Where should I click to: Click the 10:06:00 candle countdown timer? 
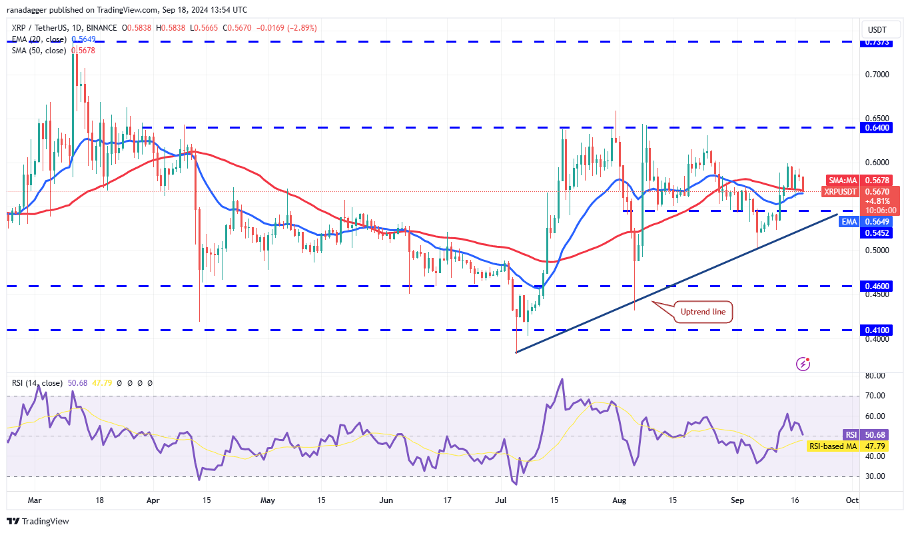[x=879, y=210]
